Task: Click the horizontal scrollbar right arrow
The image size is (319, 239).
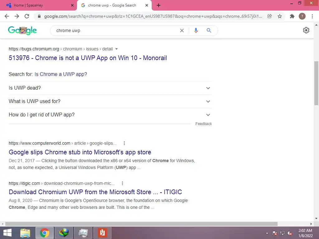Action: pyautogui.click(x=311, y=224)
